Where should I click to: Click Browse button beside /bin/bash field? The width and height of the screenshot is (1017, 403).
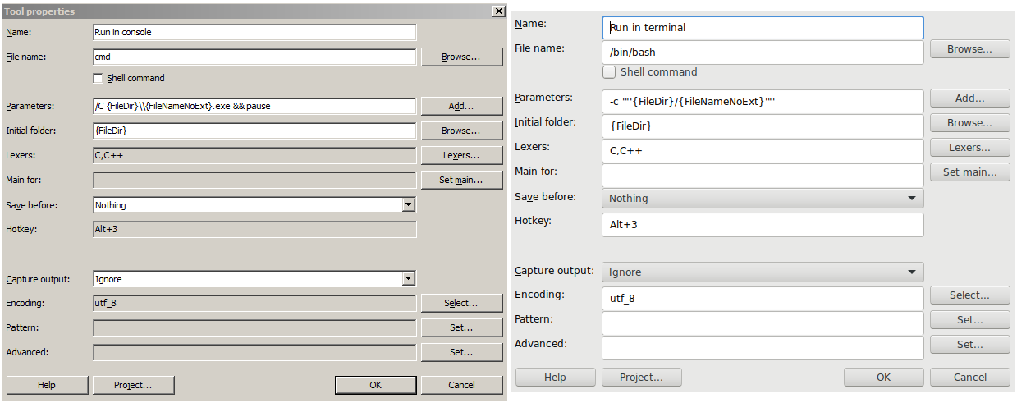tap(969, 49)
